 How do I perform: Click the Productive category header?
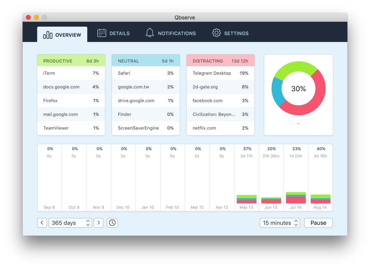coord(71,61)
